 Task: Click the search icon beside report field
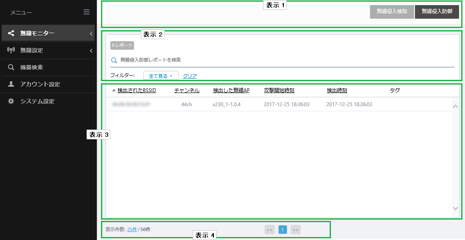(x=114, y=60)
